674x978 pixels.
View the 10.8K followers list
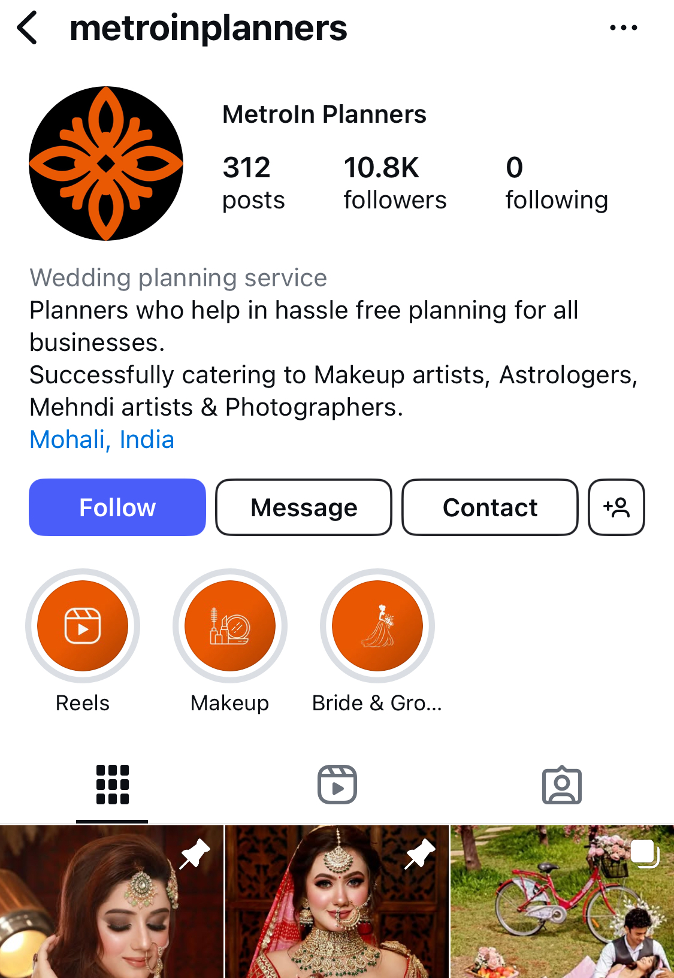(395, 183)
